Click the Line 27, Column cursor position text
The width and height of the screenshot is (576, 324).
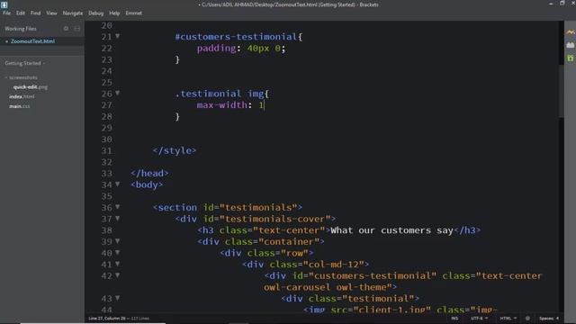tap(107, 319)
